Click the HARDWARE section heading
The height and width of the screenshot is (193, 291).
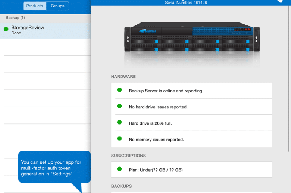[123, 77]
